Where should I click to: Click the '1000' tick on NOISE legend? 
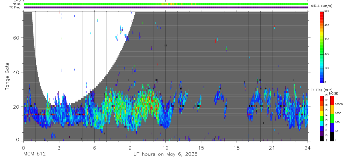(339, 113)
